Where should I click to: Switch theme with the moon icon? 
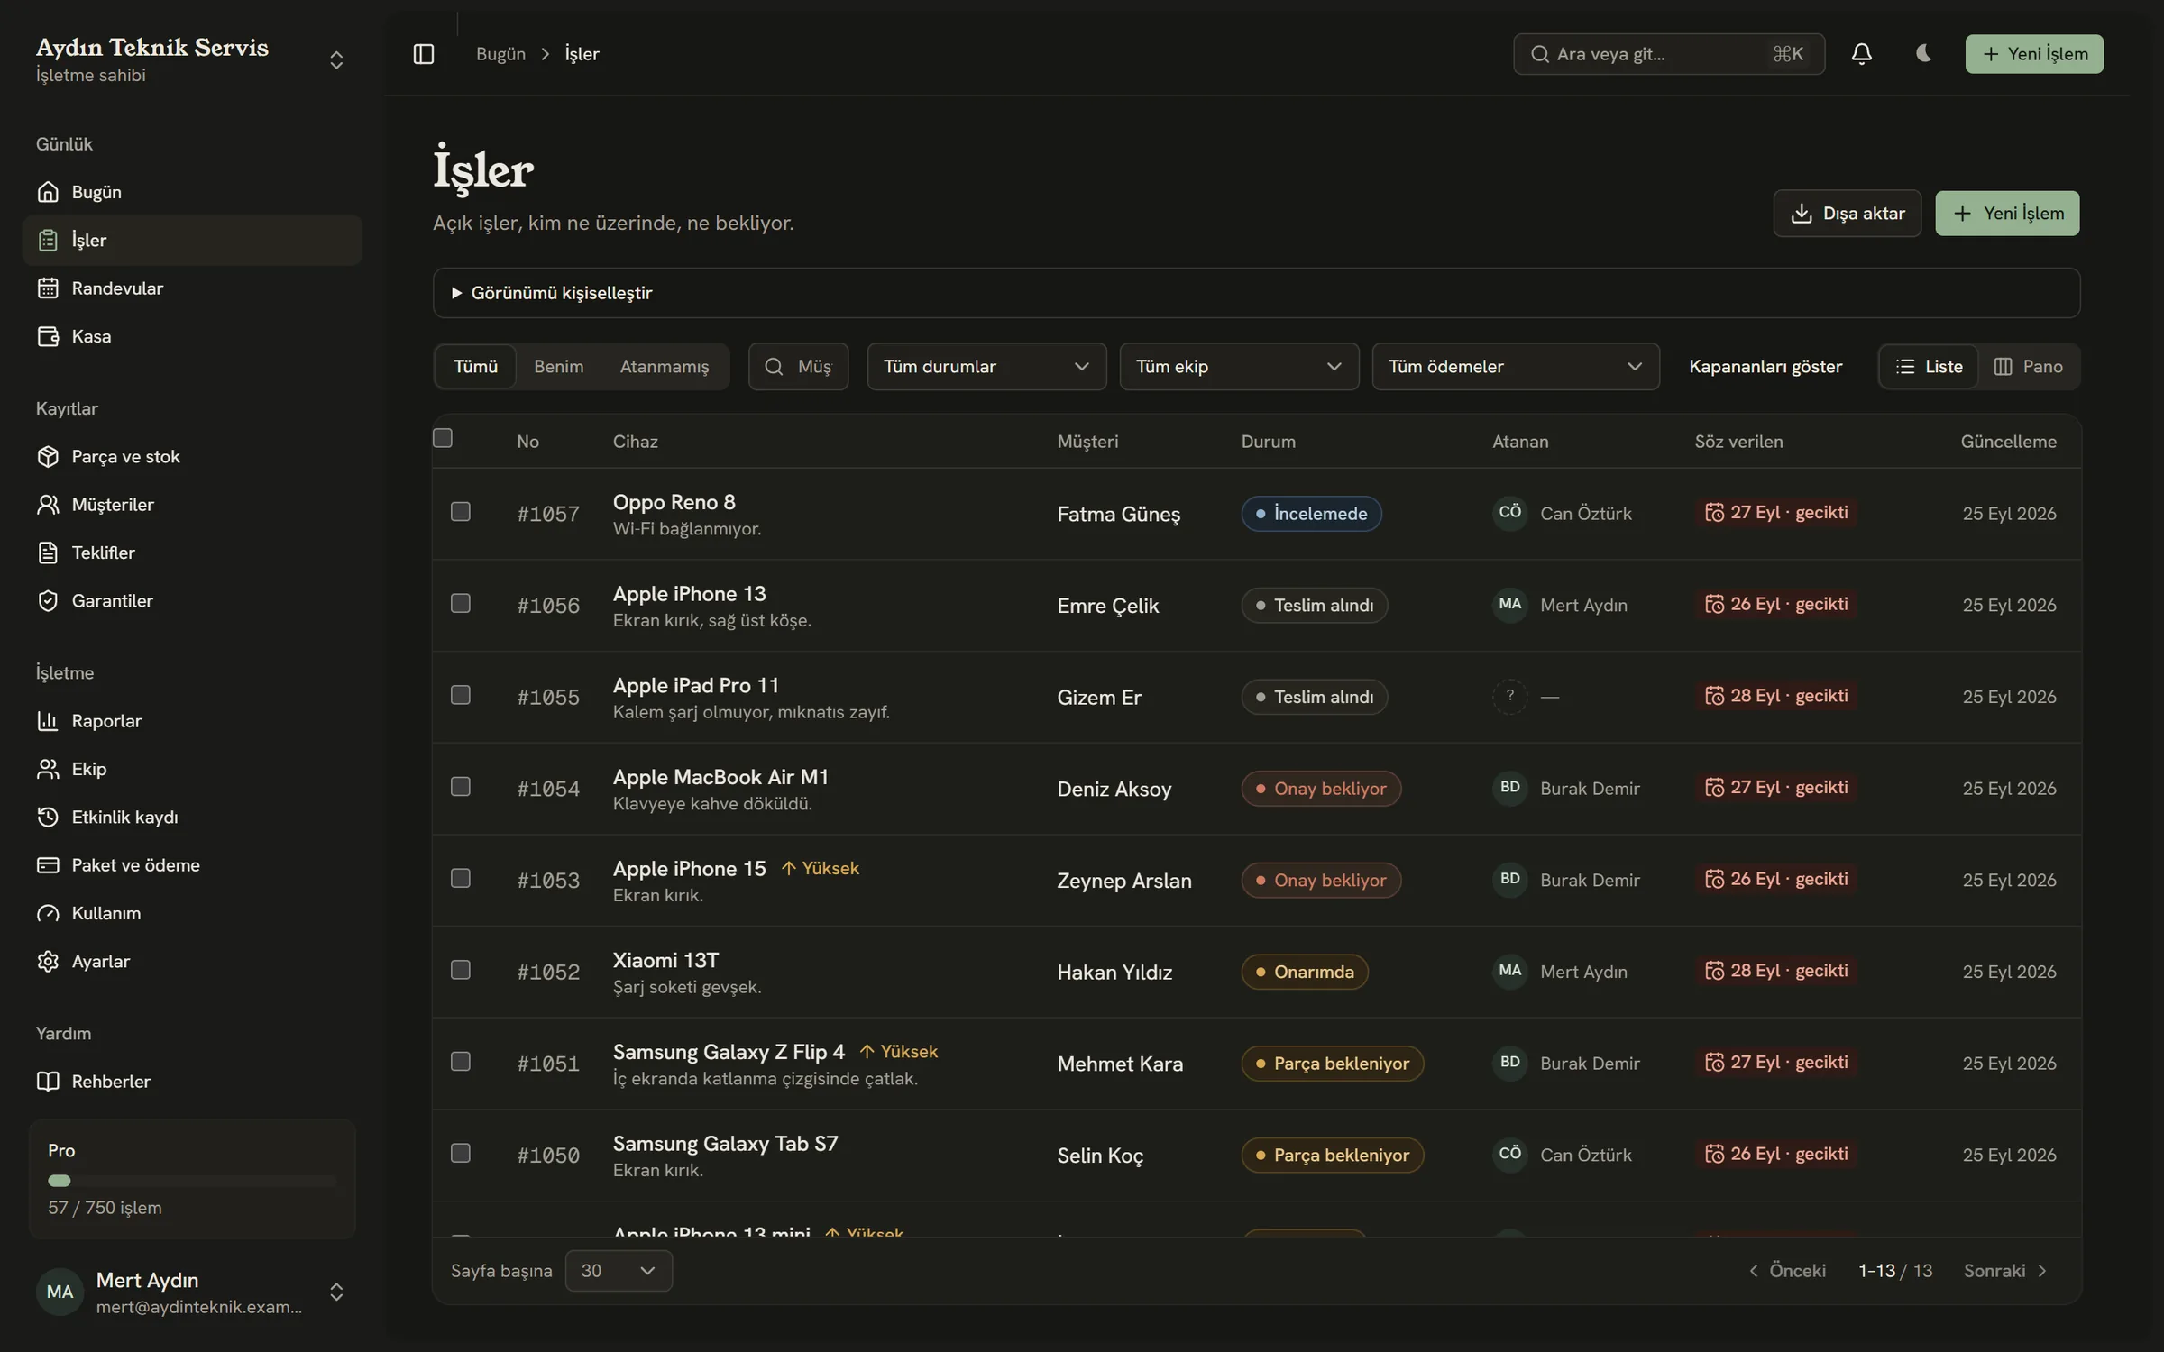tap(1922, 54)
